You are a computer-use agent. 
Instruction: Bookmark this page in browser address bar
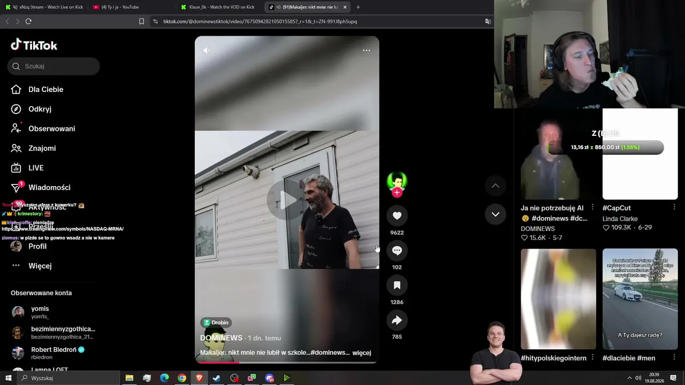click(141, 21)
